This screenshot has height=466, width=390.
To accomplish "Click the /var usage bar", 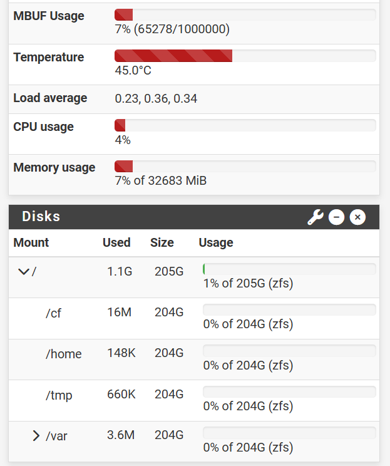I will tap(289, 433).
